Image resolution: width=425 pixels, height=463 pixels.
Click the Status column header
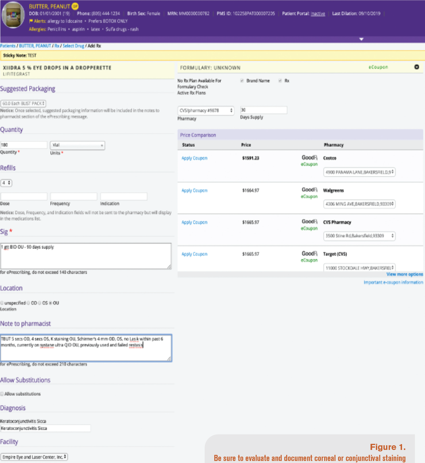coord(188,145)
